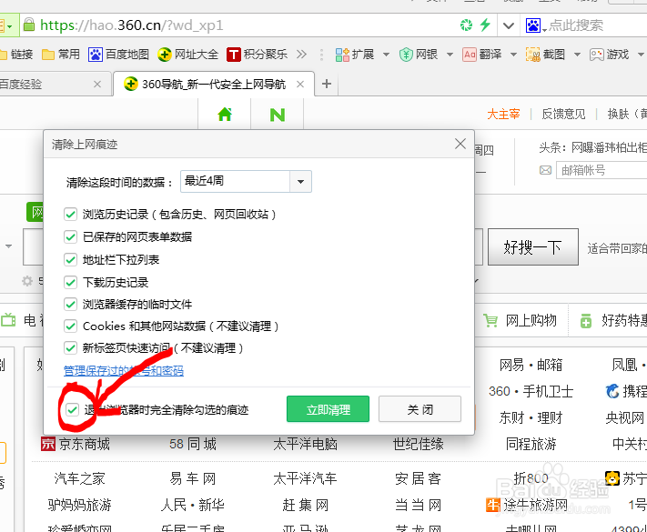Uncheck 已保存的网页表单数据 checkbox

(71, 236)
